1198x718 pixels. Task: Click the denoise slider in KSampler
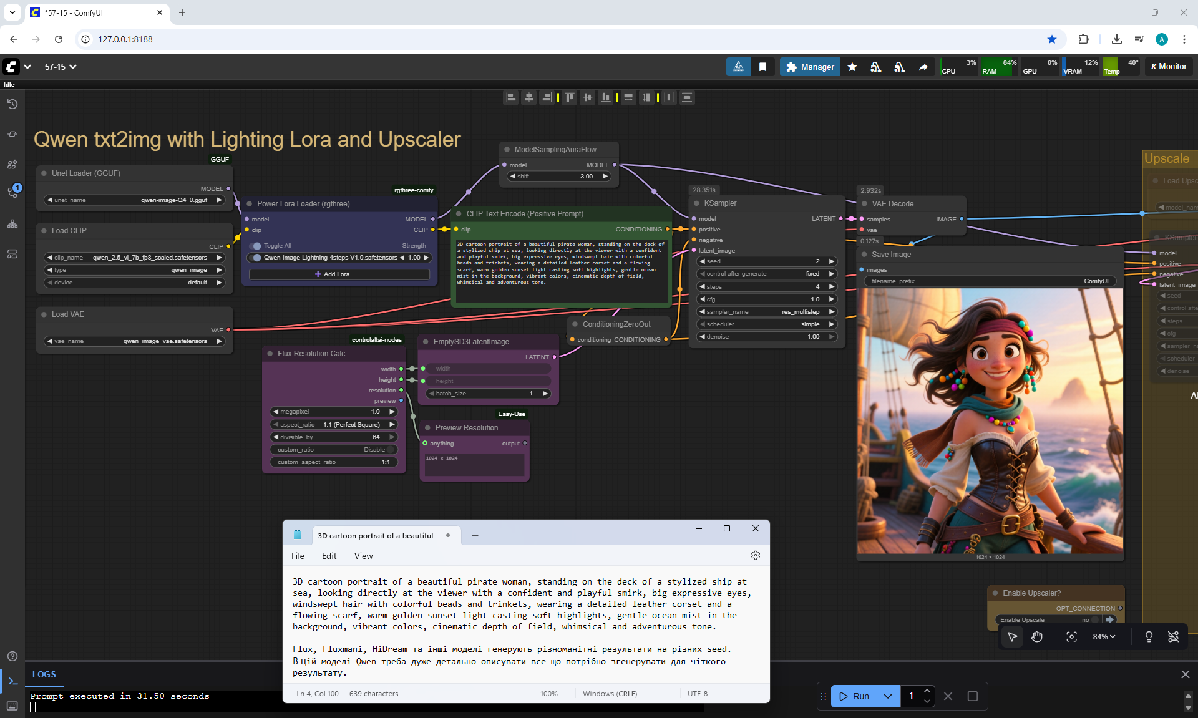766,337
